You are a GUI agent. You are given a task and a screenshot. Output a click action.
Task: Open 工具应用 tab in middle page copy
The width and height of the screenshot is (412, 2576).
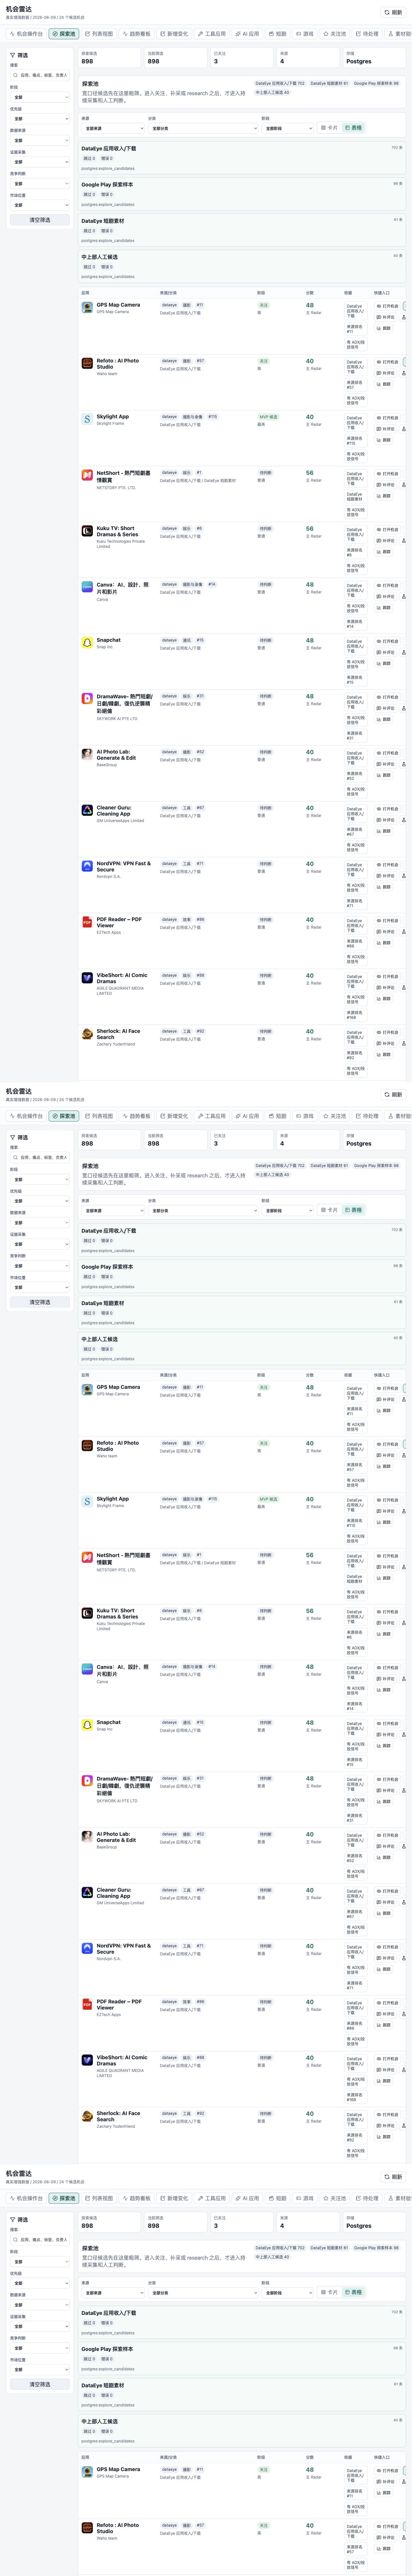pos(212,1116)
